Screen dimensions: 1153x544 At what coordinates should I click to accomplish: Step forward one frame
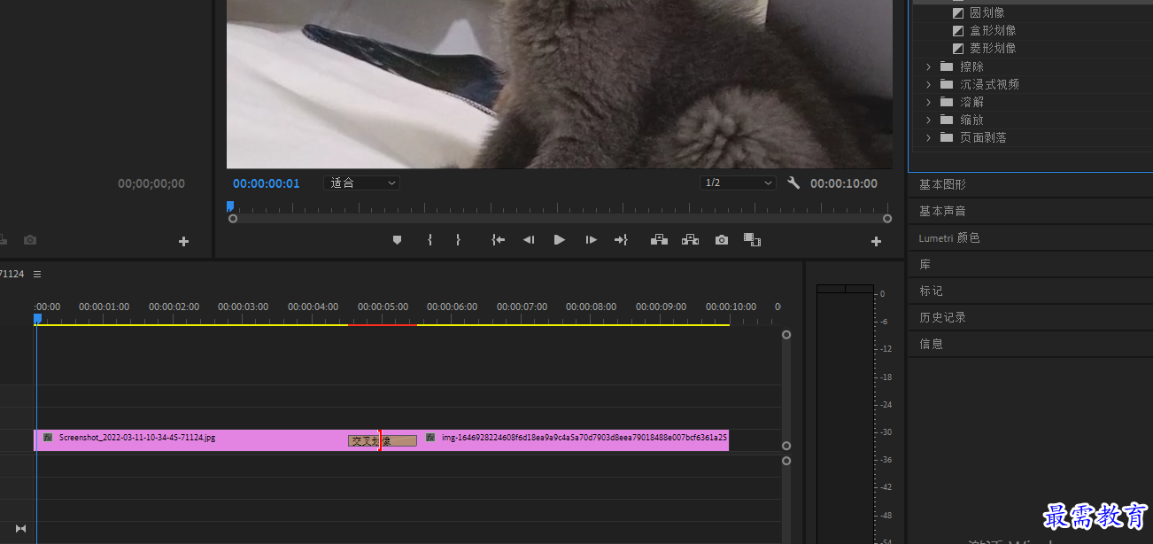(591, 240)
